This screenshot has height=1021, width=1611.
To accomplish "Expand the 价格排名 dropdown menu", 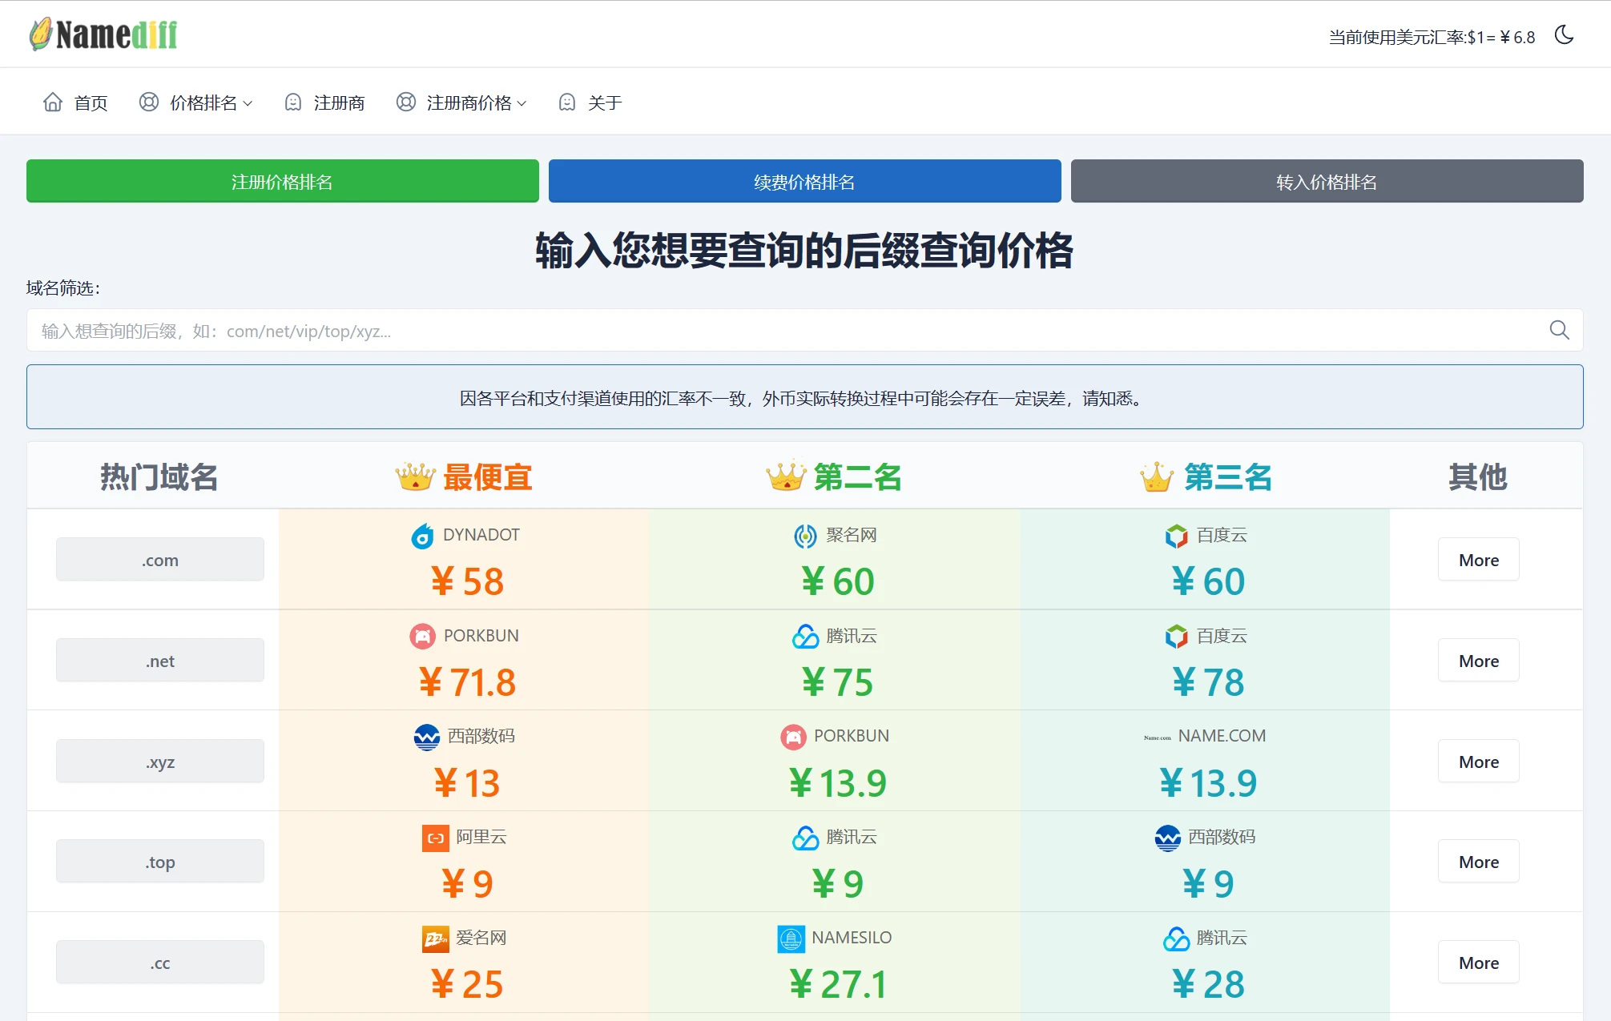I will coord(211,103).
